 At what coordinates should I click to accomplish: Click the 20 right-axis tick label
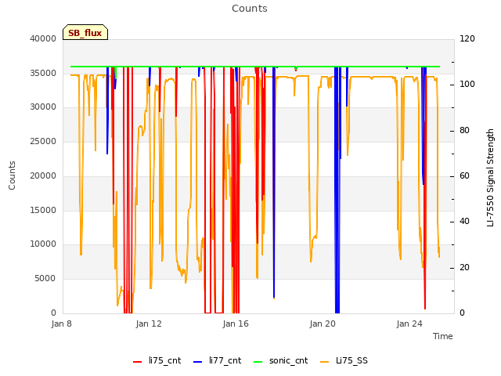click(464, 267)
